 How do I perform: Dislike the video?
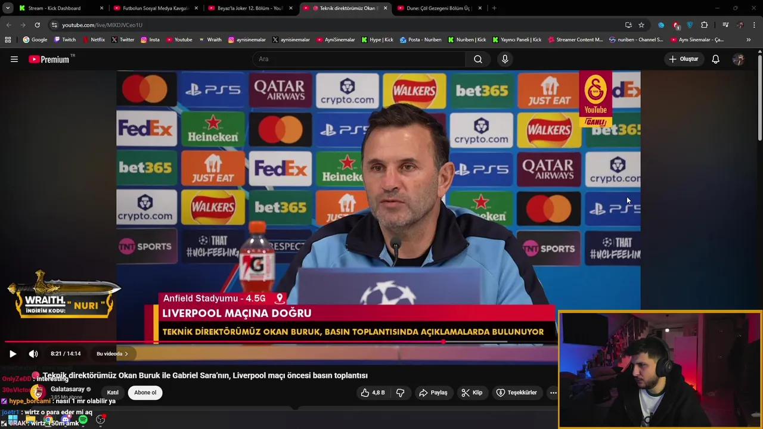point(401,393)
